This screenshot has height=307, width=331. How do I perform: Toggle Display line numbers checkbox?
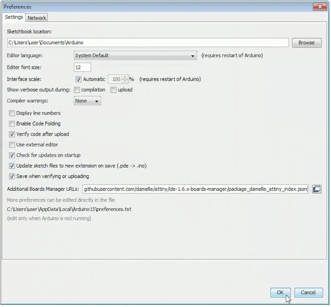click(x=12, y=113)
